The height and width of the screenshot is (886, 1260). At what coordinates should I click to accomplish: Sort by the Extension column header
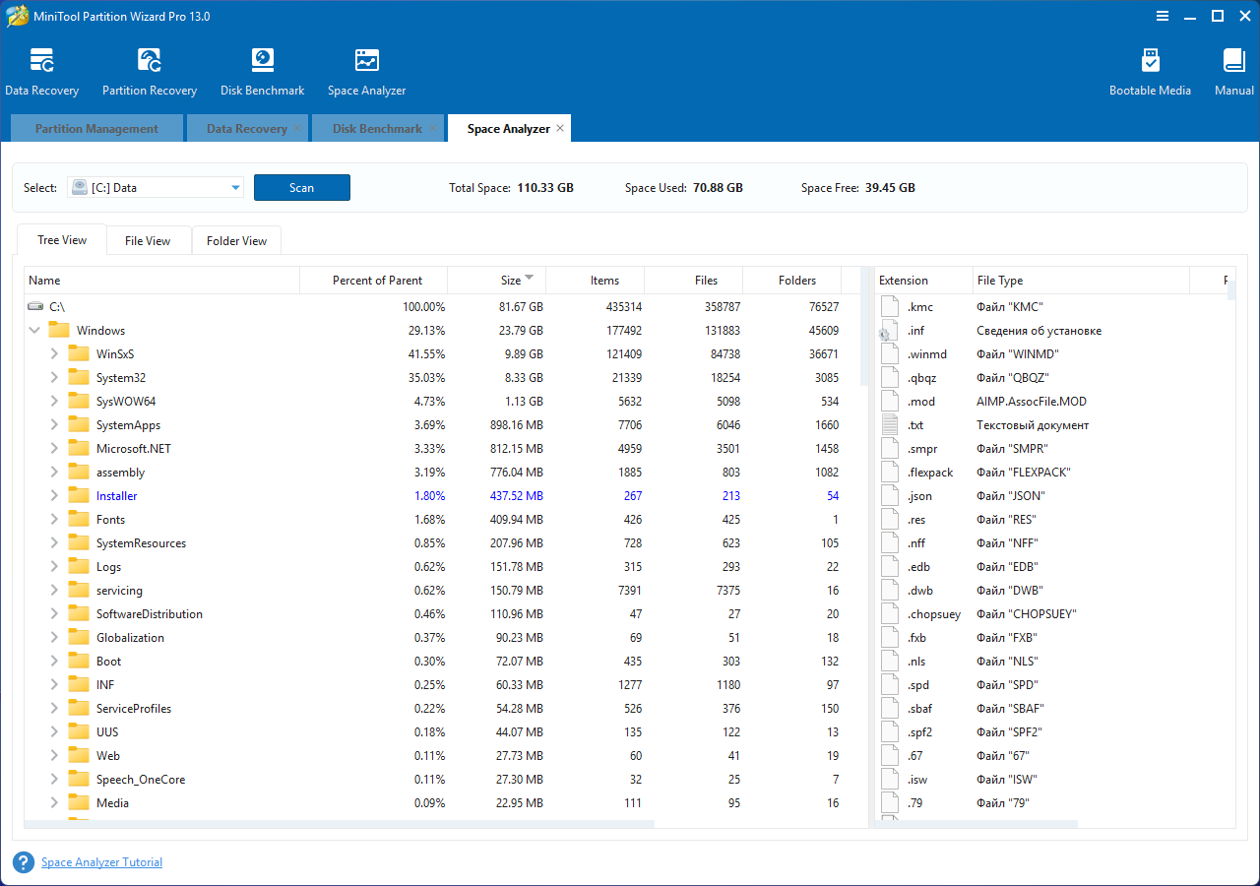922,281
